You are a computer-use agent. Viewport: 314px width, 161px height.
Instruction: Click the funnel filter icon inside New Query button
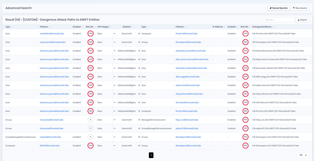(294, 8)
